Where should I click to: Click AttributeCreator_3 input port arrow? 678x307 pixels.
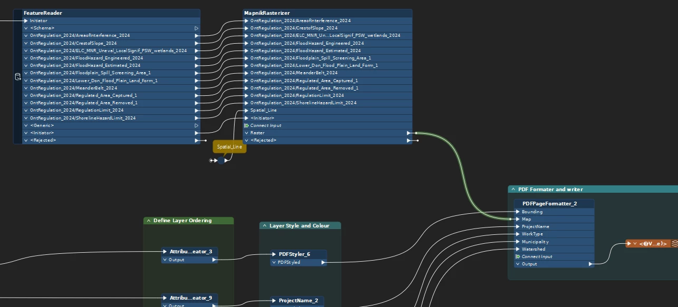click(165, 252)
